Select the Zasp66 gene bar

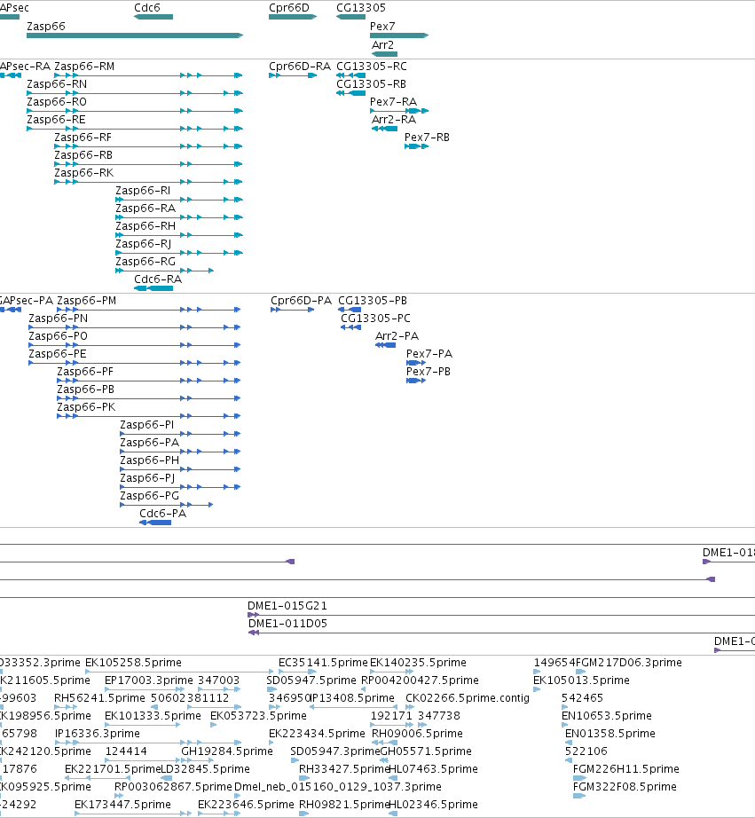coord(135,35)
